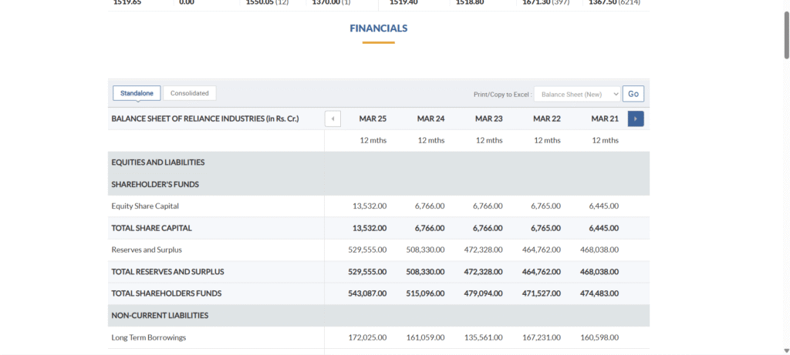
Task: Click the previous years left arrow
Action: (333, 119)
